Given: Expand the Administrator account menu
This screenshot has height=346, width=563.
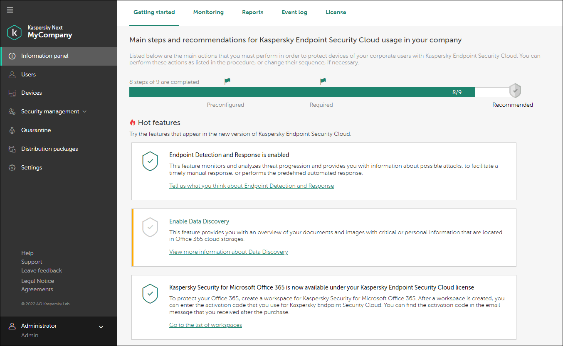Looking at the screenshot, I should pos(101,327).
